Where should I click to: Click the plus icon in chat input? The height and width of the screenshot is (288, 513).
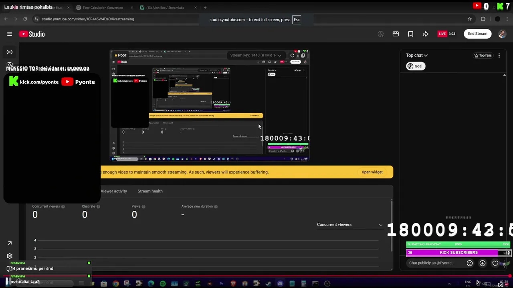pyautogui.click(x=483, y=263)
